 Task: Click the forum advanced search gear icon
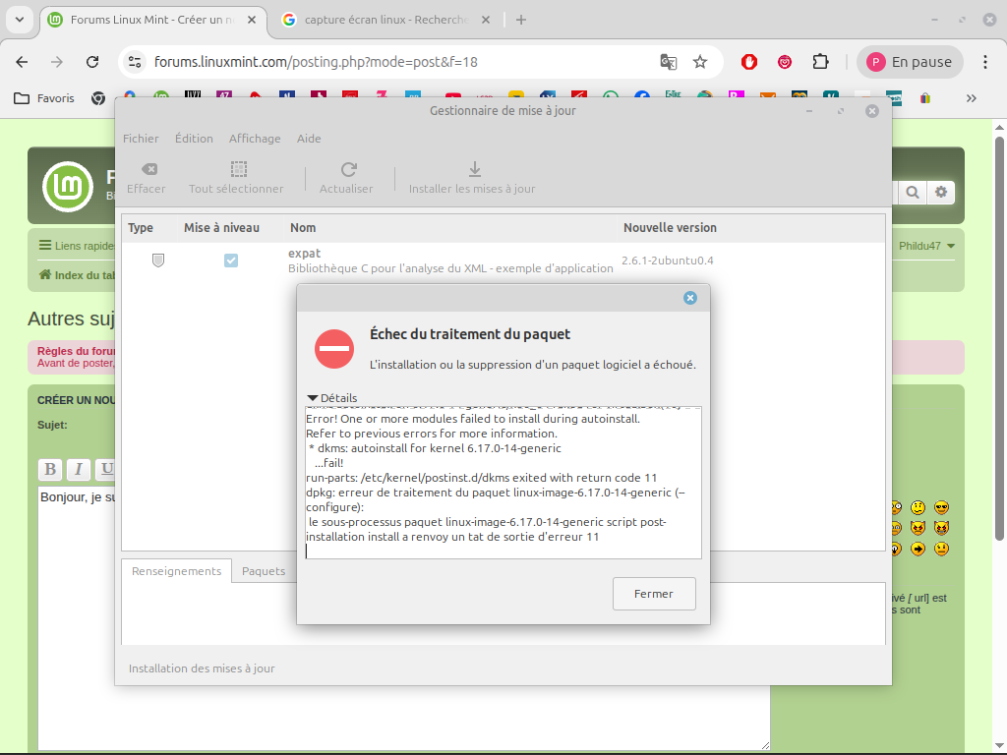[941, 192]
